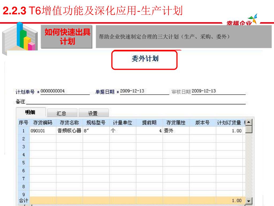Select the 个 unit cell
Viewport: 274px width, 206px height.
[x=123, y=131]
